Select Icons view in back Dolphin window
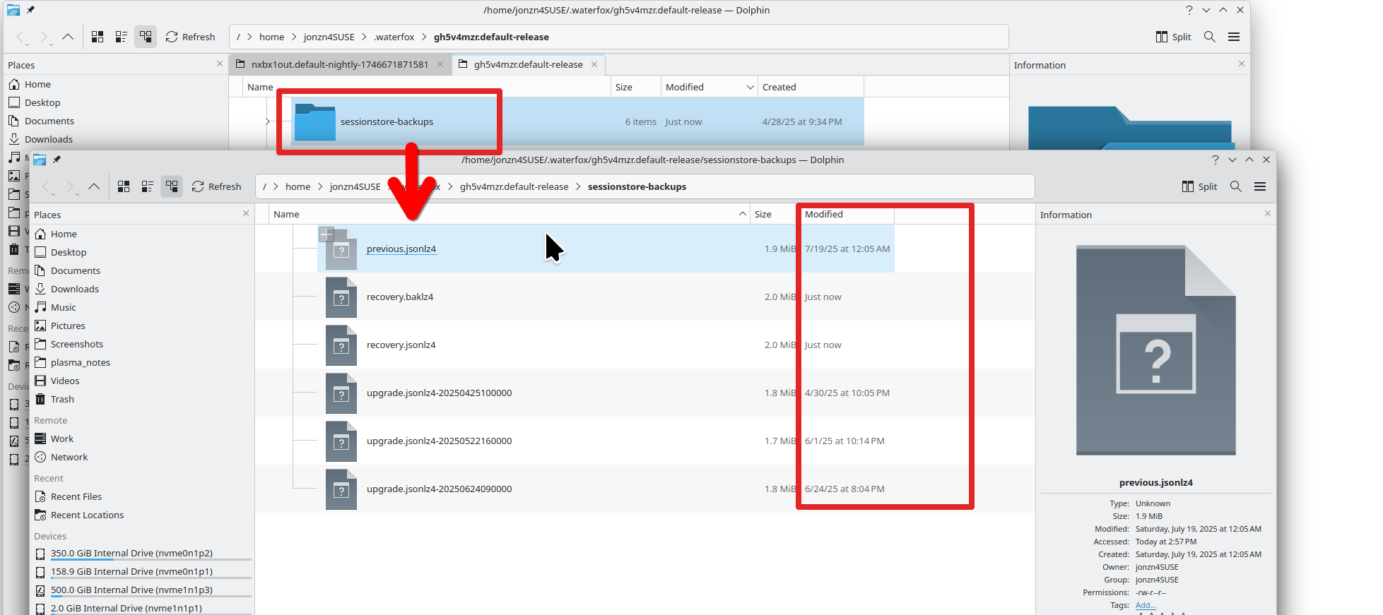The width and height of the screenshot is (1383, 615). pos(98,37)
